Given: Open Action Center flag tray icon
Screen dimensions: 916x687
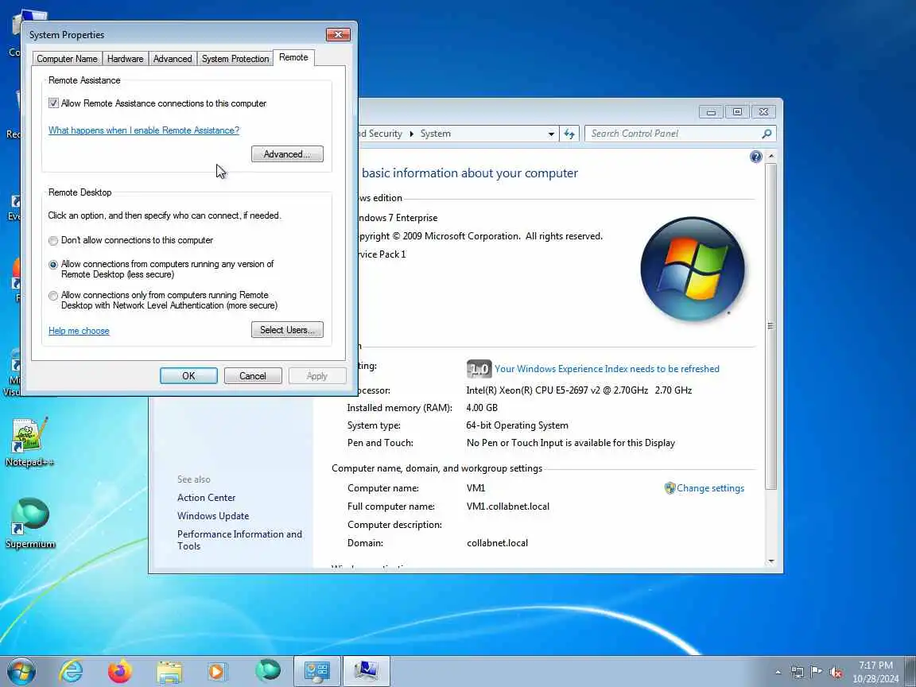Looking at the screenshot, I should (x=816, y=672).
